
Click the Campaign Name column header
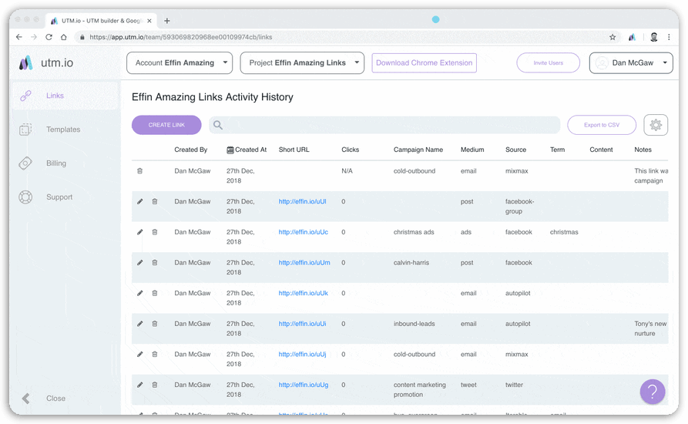point(418,150)
